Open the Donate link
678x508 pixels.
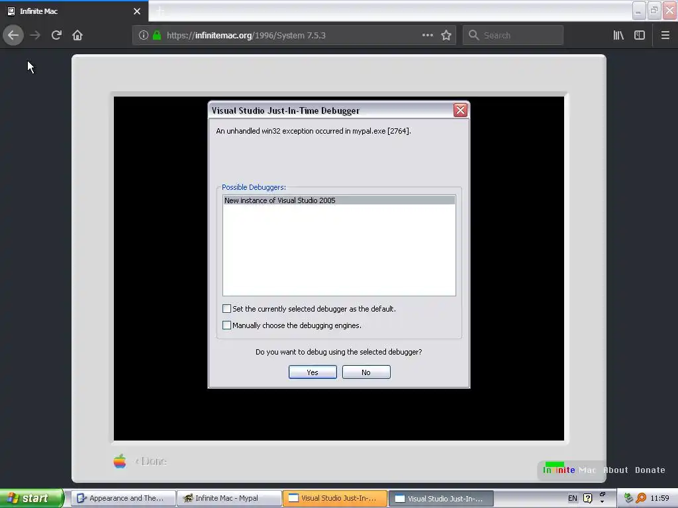point(650,470)
